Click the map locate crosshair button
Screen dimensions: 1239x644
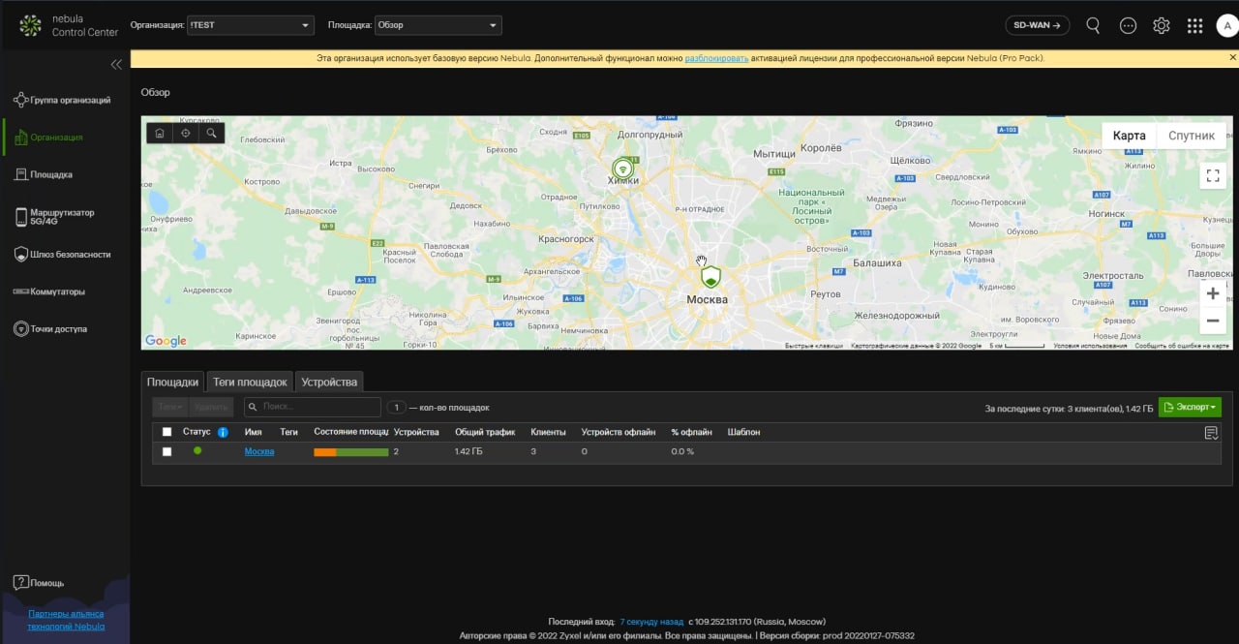tap(186, 133)
